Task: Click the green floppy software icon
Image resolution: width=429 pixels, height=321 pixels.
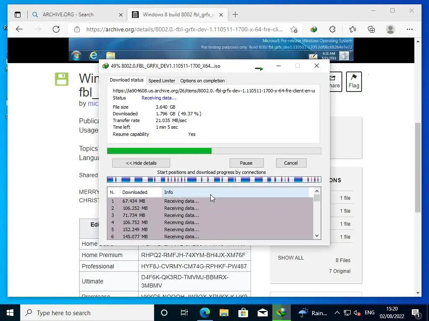Action: pos(62,79)
